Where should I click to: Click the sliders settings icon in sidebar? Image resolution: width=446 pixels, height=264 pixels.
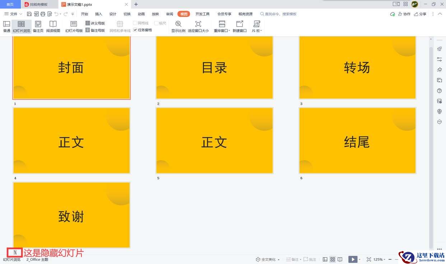(439, 59)
